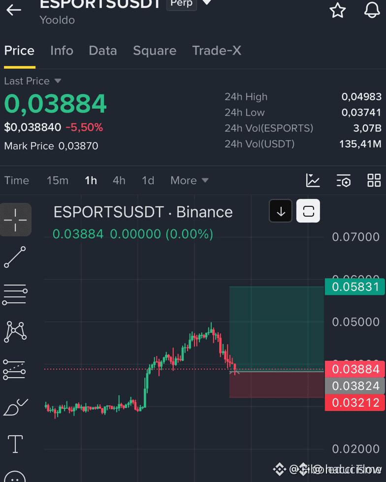Click the download arrow chart button
386x482 pixels.
[x=281, y=211]
